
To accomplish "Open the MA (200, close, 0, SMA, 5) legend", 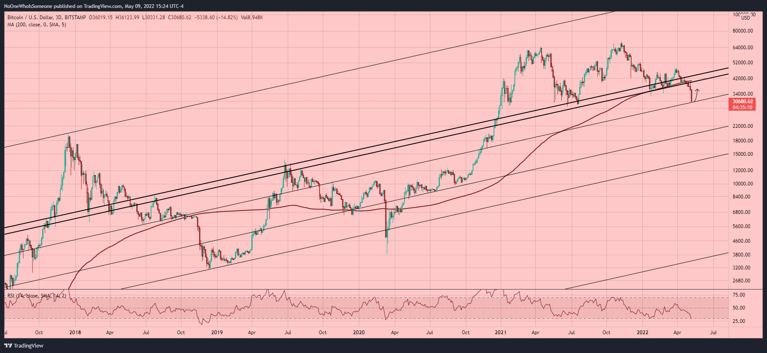I will click(x=37, y=25).
